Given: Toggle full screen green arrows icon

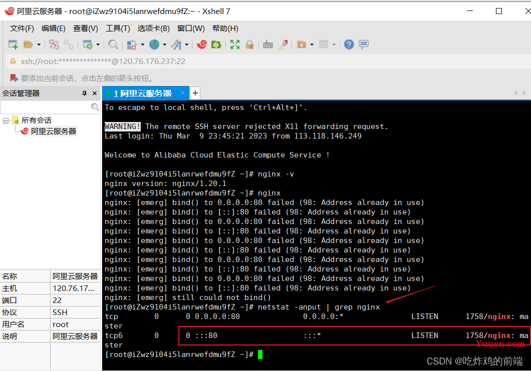Looking at the screenshot, I should (234, 44).
